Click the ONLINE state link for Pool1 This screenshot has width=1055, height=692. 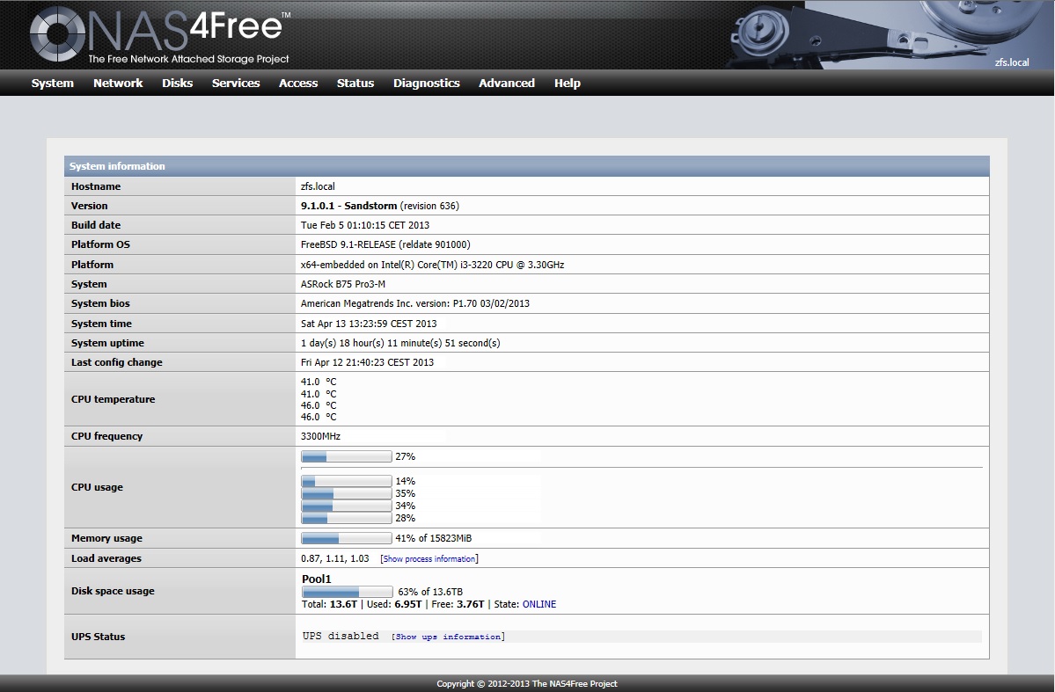pyautogui.click(x=539, y=605)
